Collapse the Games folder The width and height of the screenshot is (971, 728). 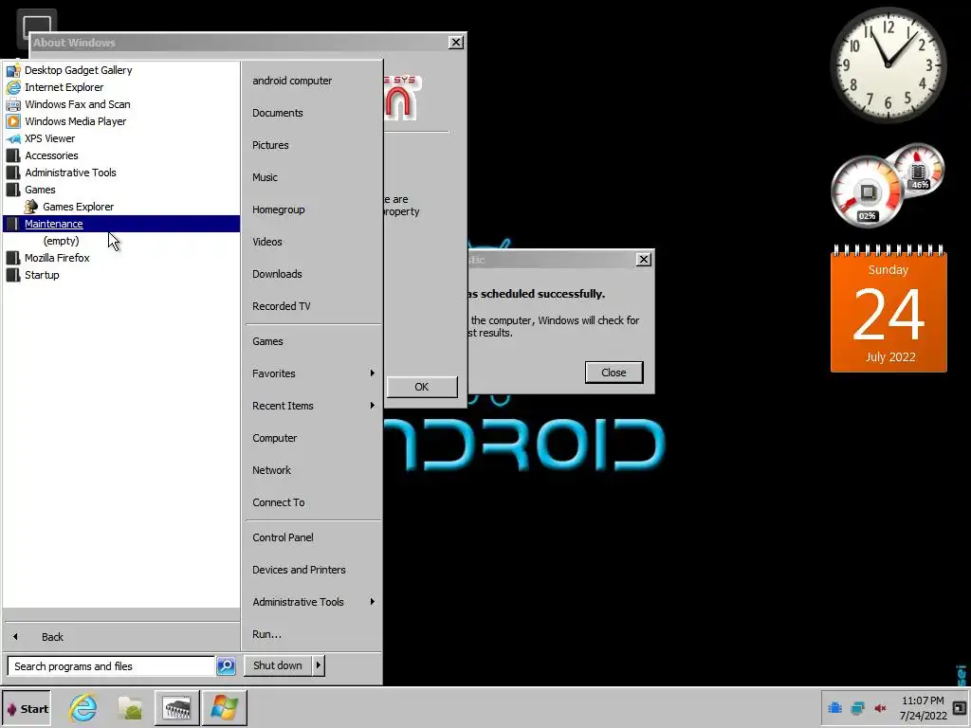[x=40, y=190]
